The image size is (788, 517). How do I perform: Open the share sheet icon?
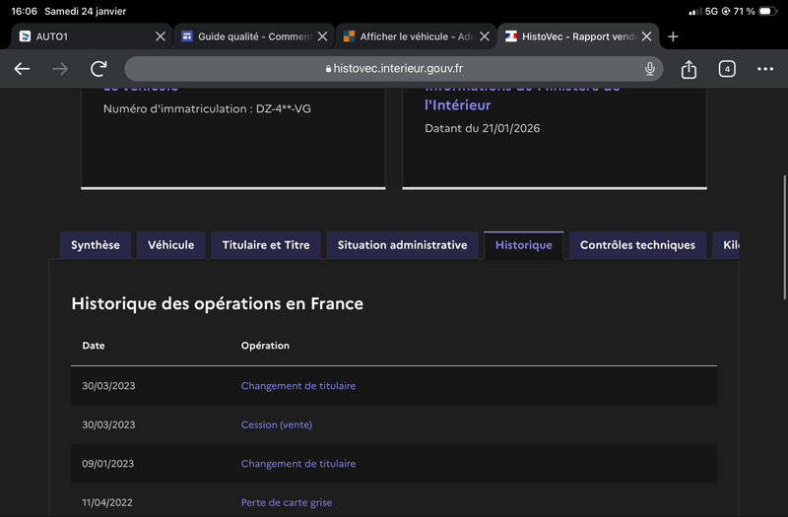(x=689, y=69)
